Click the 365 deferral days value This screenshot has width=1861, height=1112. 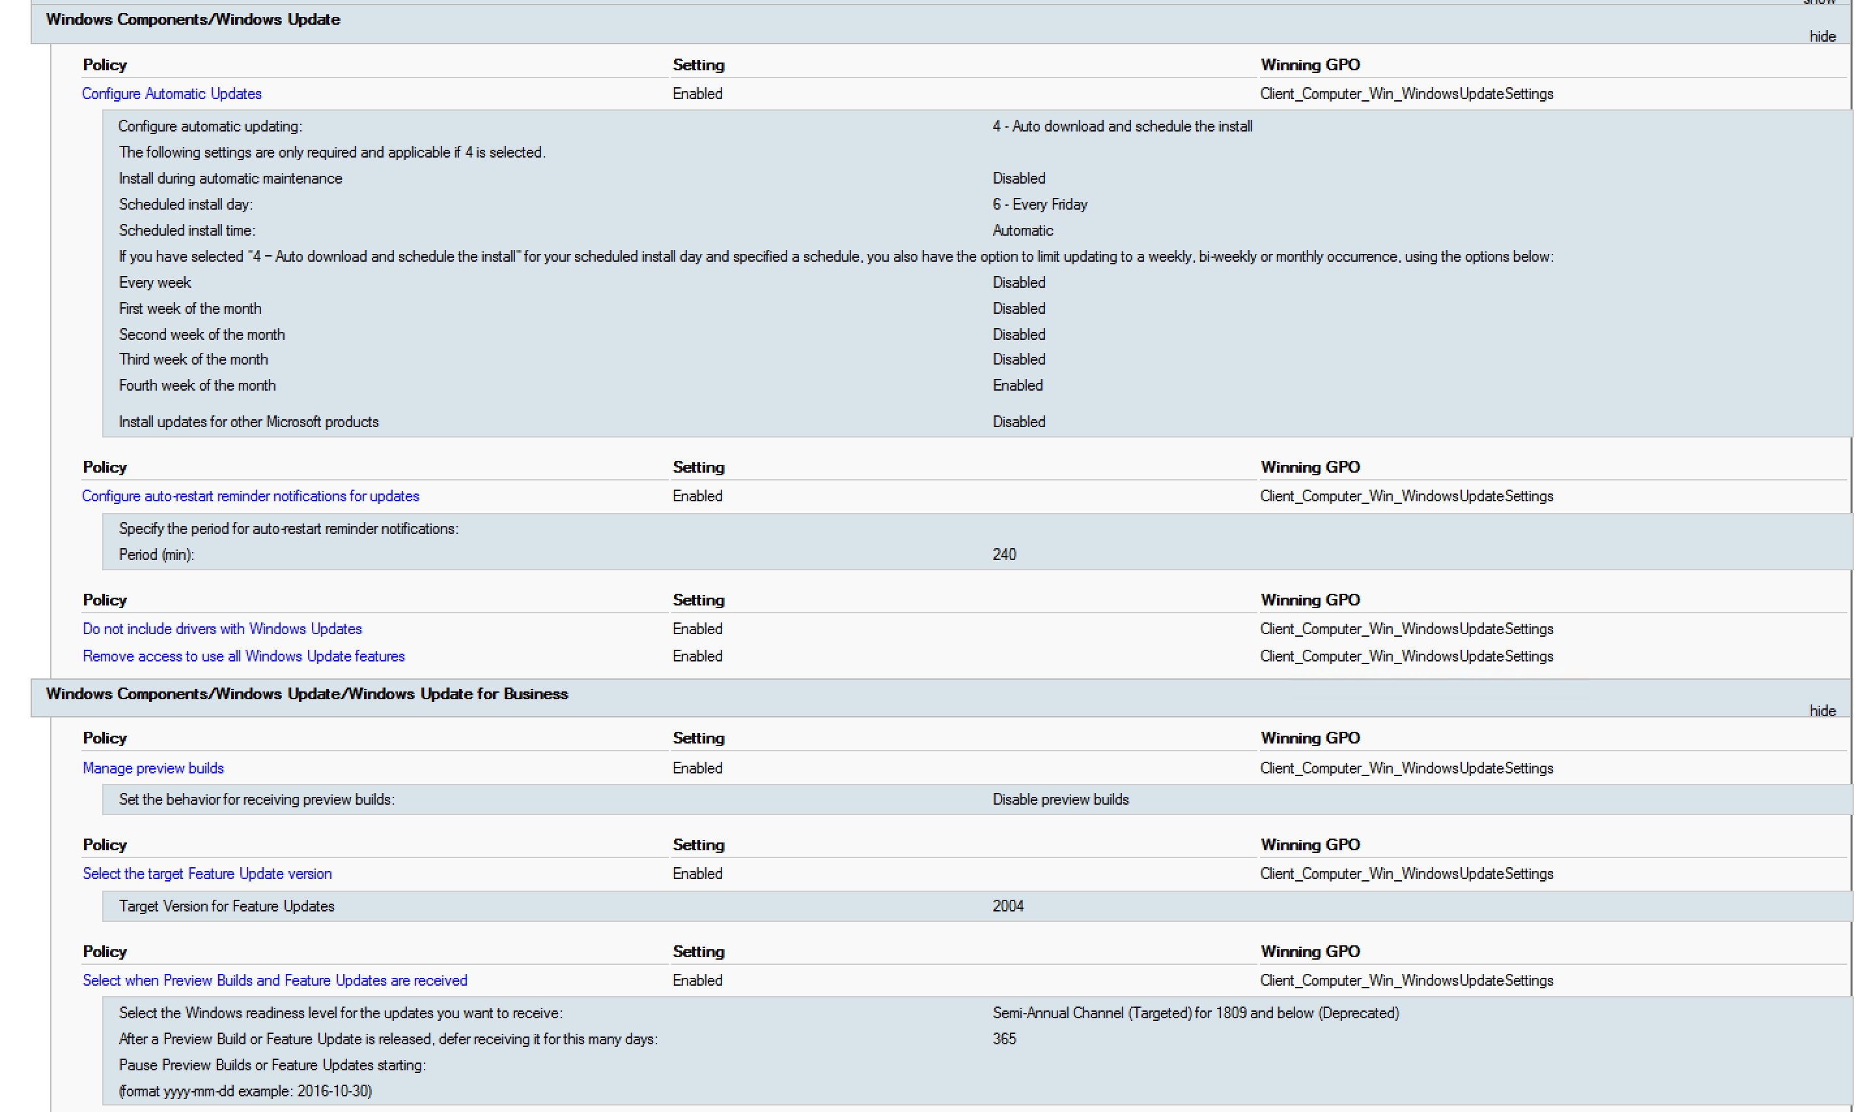[x=1004, y=1038]
